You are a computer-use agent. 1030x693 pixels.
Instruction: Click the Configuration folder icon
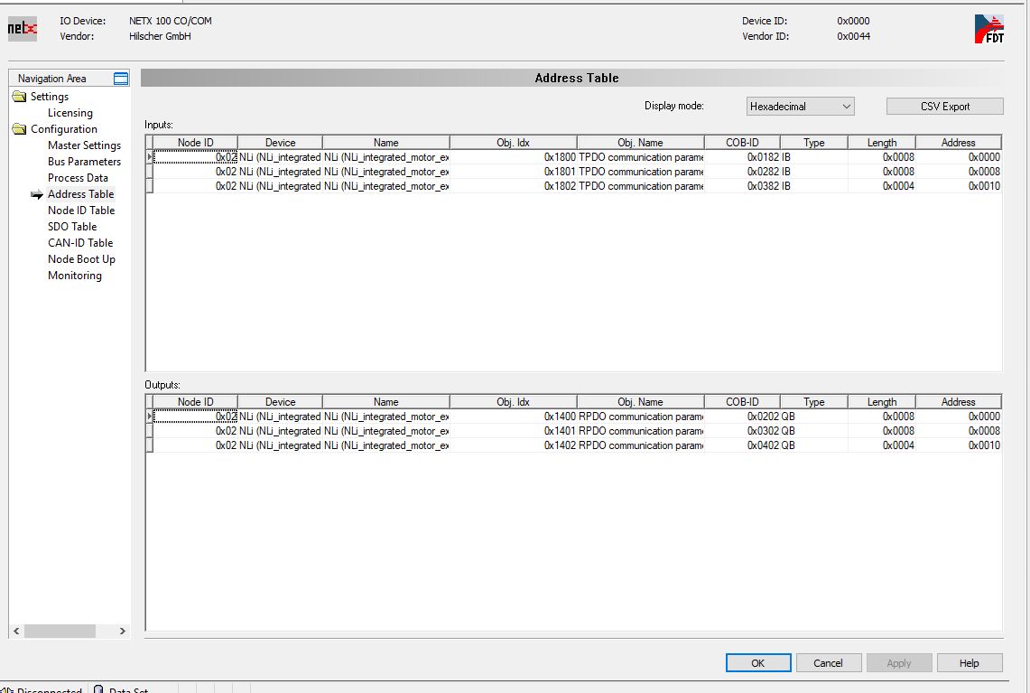tap(19, 129)
